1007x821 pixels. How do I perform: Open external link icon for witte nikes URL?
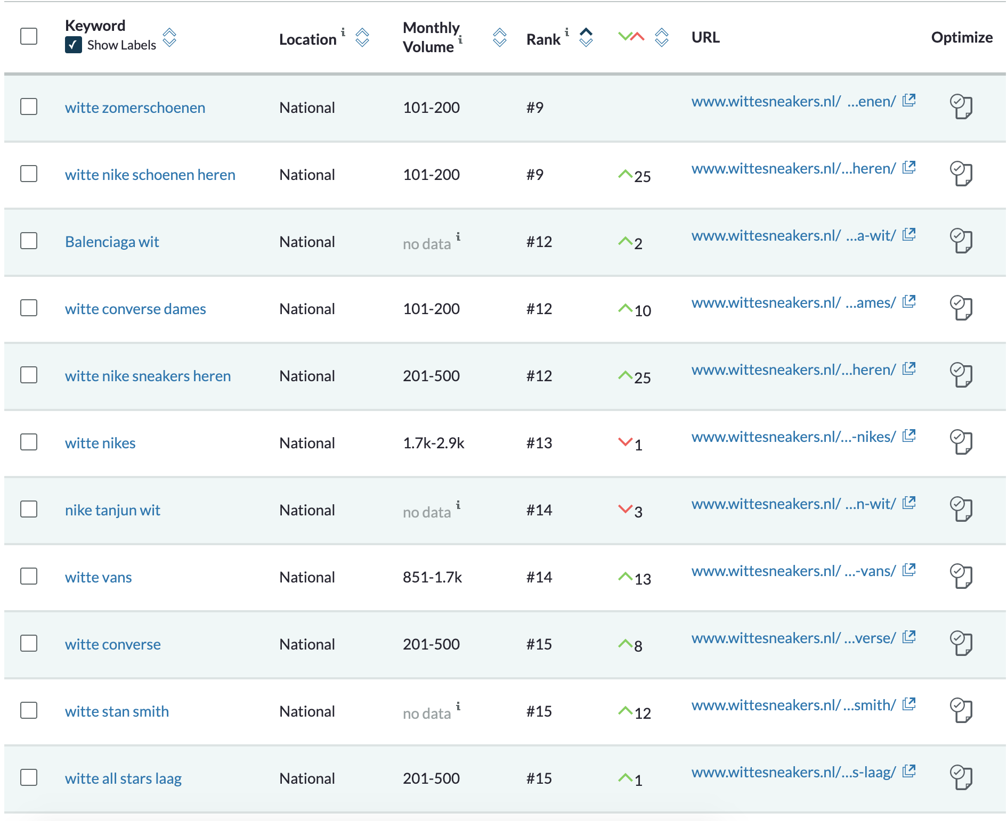coord(909,436)
